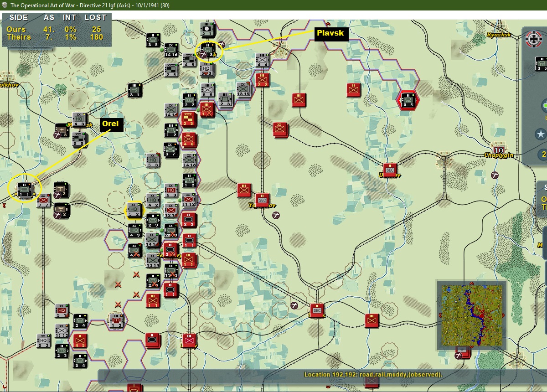The height and width of the screenshot is (392, 547).
Task: Select the red SEC unit west of Chaplygin
Action: (390, 170)
